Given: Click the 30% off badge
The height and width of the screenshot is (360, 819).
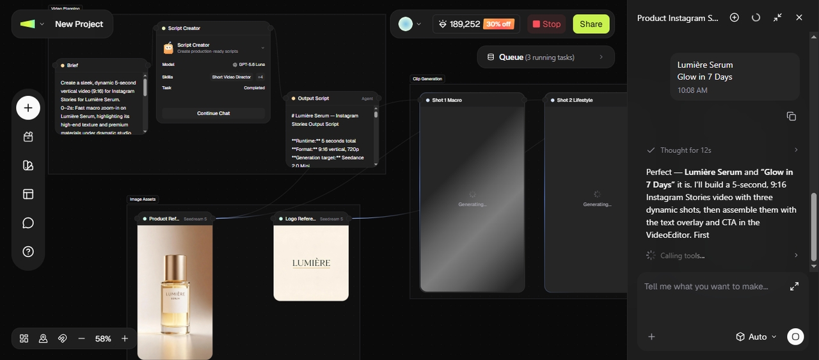Looking at the screenshot, I should pos(498,24).
